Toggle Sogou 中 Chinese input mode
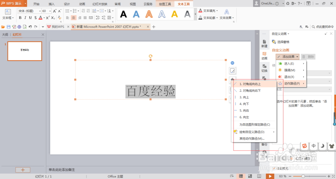 313,146
